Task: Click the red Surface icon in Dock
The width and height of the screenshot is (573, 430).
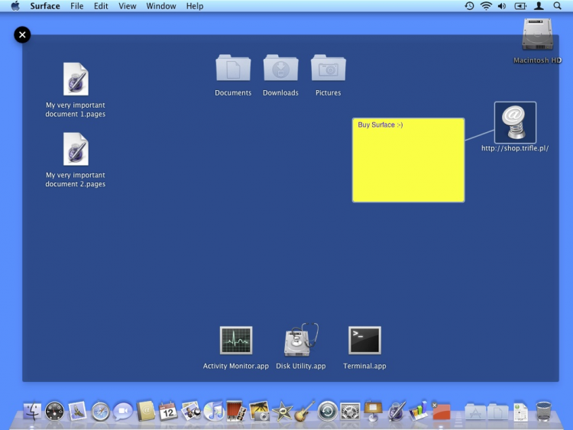Action: [441, 412]
